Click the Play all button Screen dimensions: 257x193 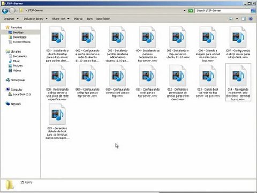click(x=78, y=19)
